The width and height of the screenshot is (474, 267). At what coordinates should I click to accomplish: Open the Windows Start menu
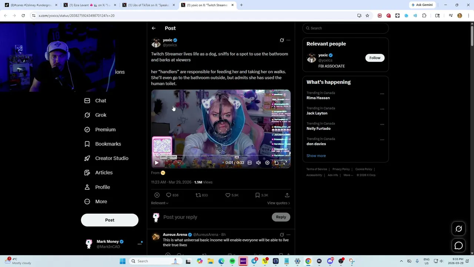[123, 261]
